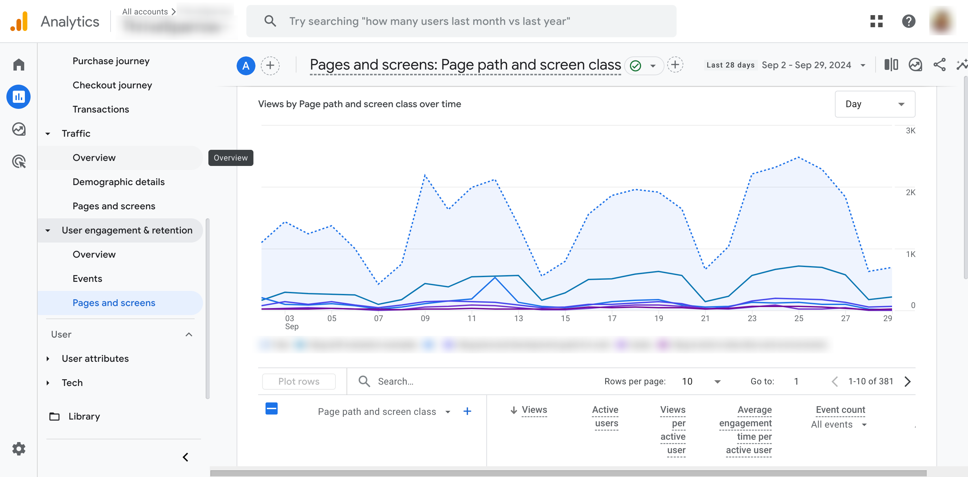The height and width of the screenshot is (477, 968).
Task: Open the Explore icon in left rail
Action: [x=18, y=129]
